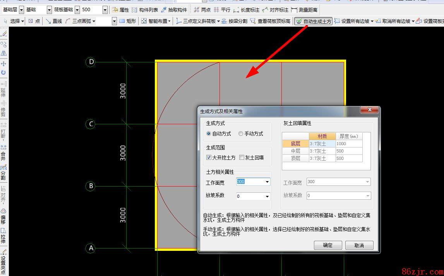Expand the 工作面宽 dropdown under 土方相关属性
Image resolution: width=444 pixels, height=276 pixels.
coord(267,182)
